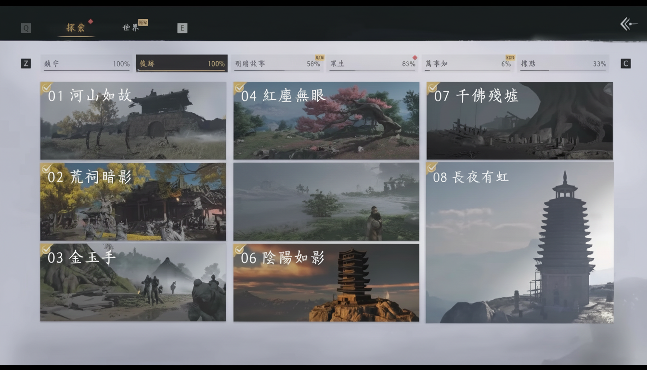This screenshot has width=647, height=370.
Task: Click the E key shortcut icon
Action: [182, 27]
